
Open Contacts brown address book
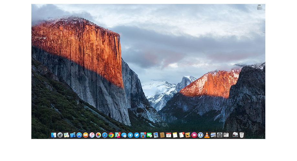pos(162,135)
